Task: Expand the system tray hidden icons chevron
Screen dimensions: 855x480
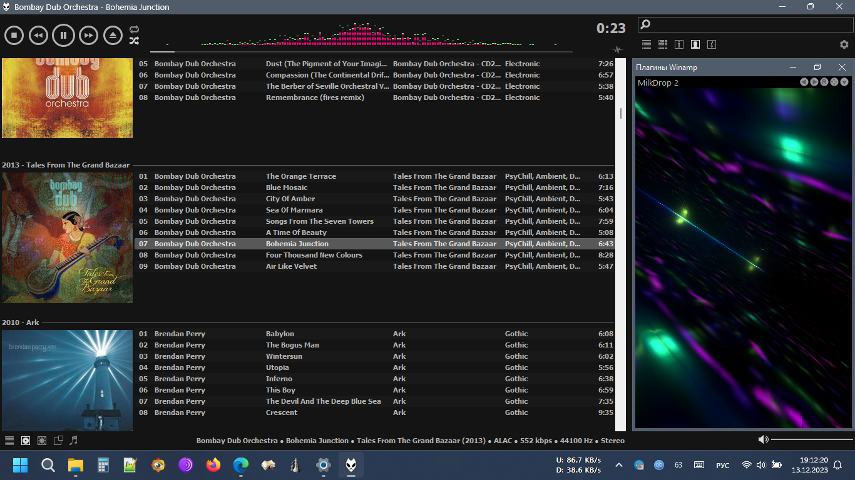Action: click(x=619, y=465)
